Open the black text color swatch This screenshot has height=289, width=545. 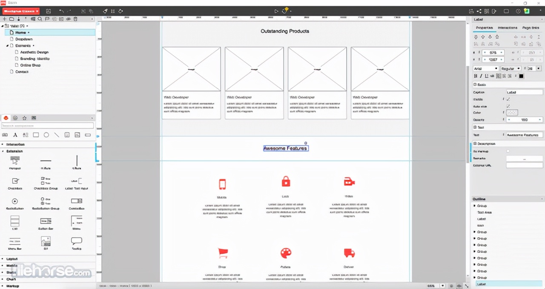pyautogui.click(x=521, y=76)
